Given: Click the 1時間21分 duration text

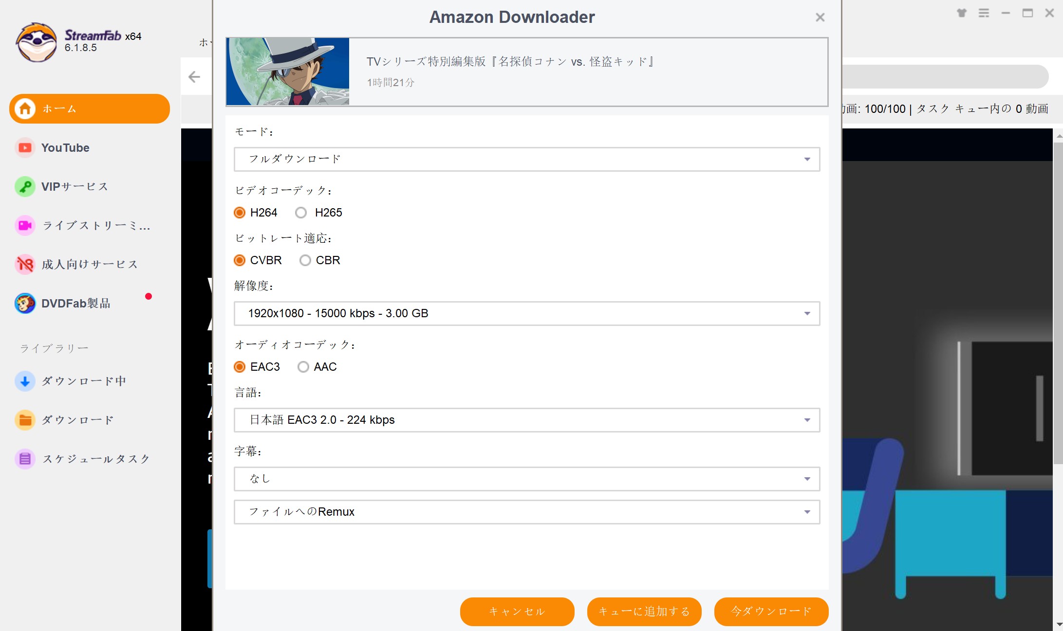Looking at the screenshot, I should click(391, 83).
